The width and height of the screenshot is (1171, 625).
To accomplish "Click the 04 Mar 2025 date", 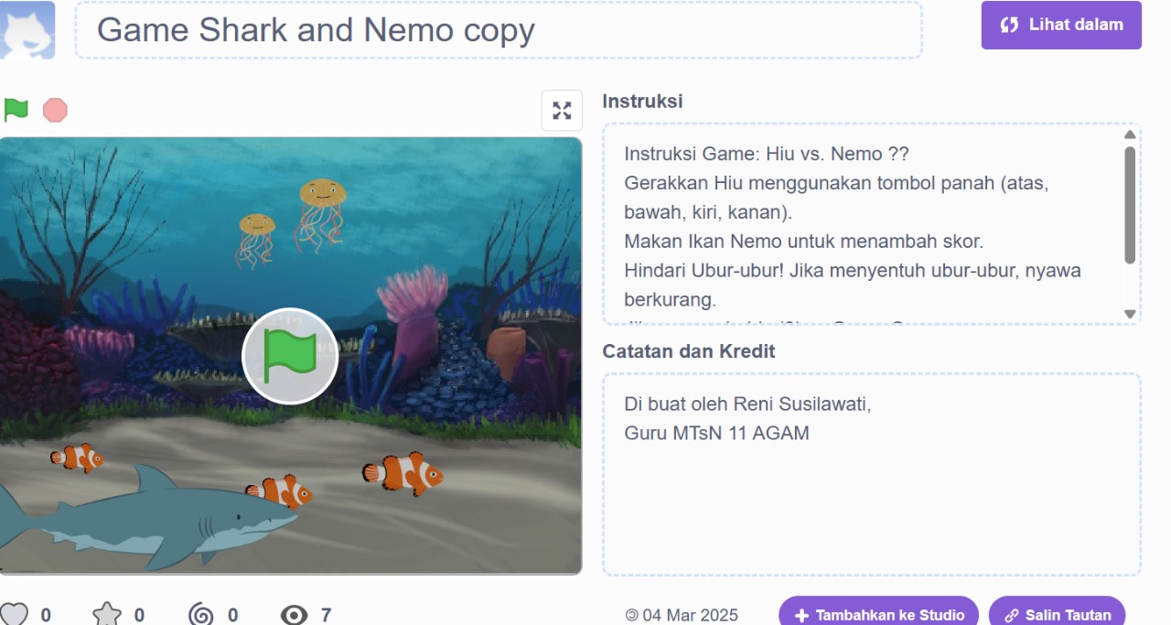I will coord(690,615).
